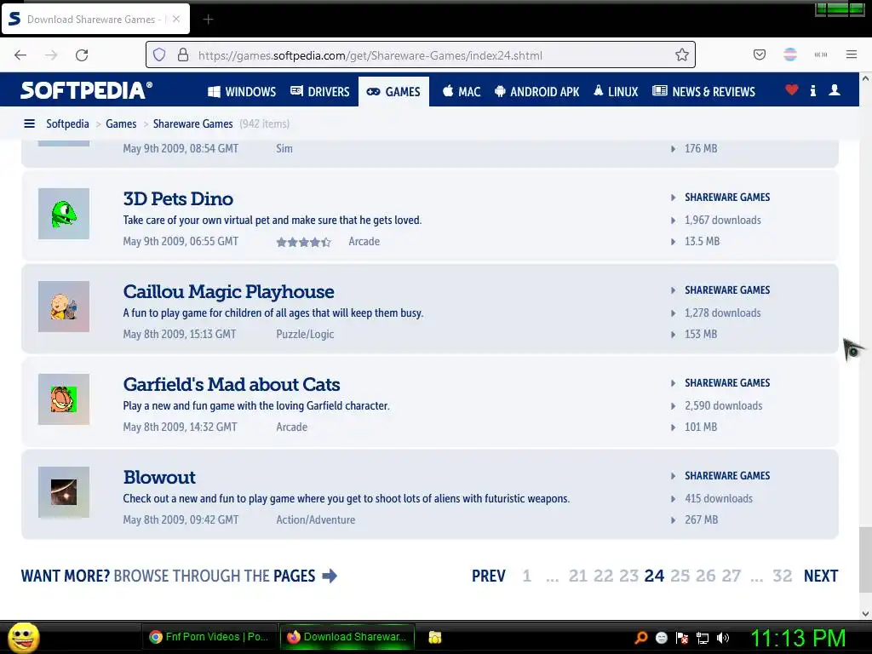872x654 pixels.
Task: Click Shareware Games label in Blowout row
Action: tap(727, 476)
